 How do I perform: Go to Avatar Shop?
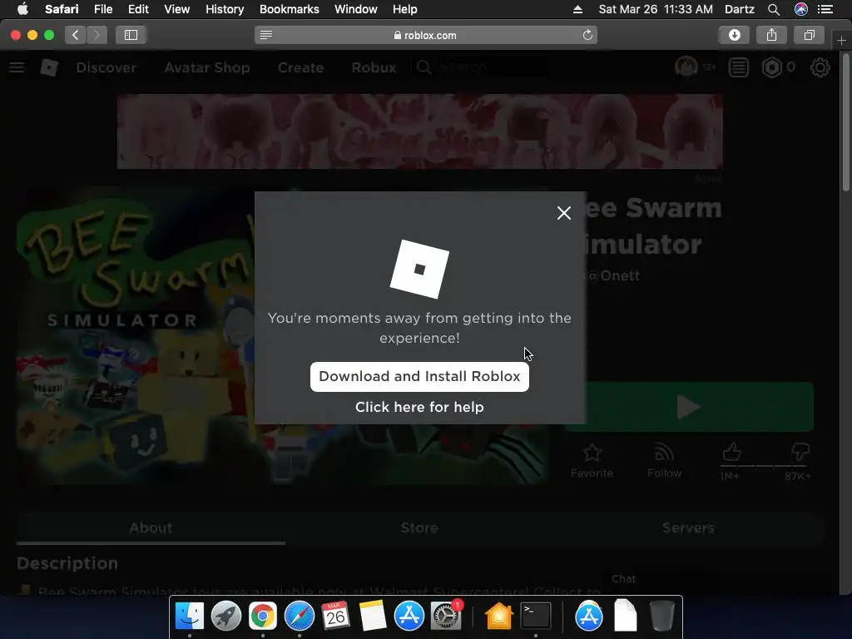pos(207,67)
